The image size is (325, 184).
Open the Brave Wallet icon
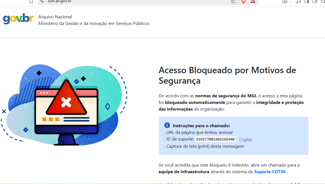(x=314, y=1)
